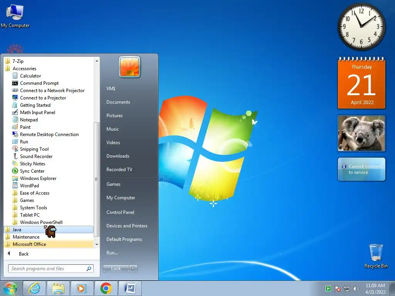The height and width of the screenshot is (296, 395).
Task: Click Action Center flag icon
Action: (x=338, y=289)
